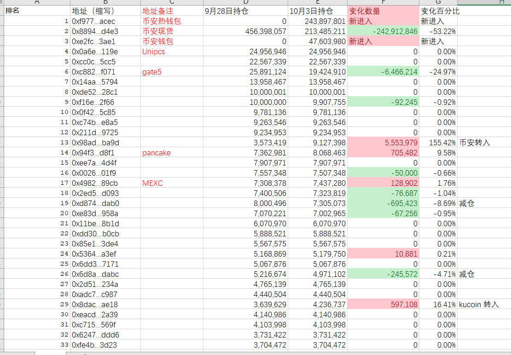Click the kucoin 转入 remark cell
This screenshot has width=511, height=355.
click(484, 304)
